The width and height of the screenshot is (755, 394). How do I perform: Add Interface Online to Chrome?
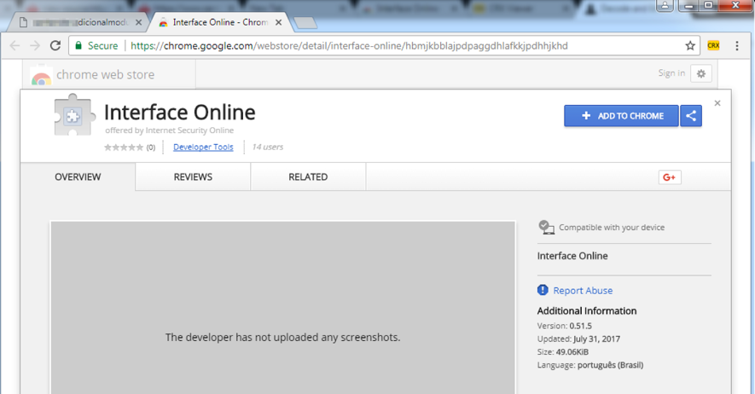pyautogui.click(x=621, y=116)
